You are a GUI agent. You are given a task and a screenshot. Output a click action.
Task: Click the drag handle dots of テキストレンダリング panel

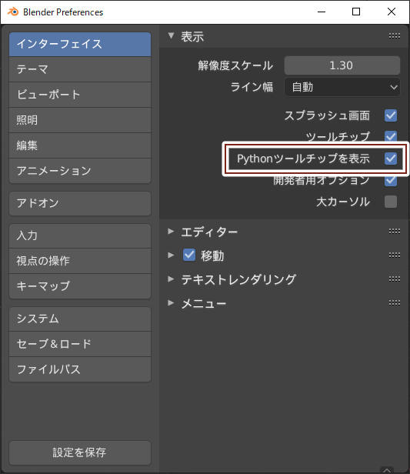[x=395, y=279]
